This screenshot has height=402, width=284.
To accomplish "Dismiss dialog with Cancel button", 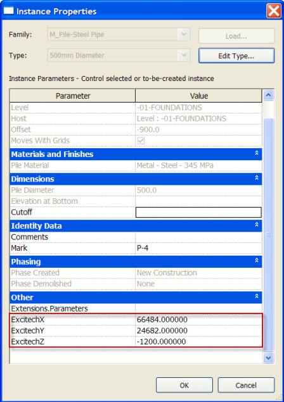I will tap(246, 385).
